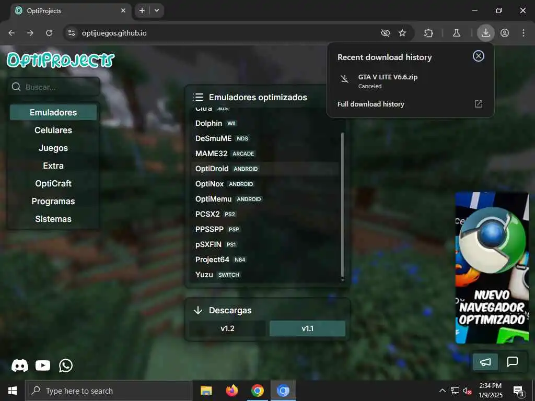Select OptiMemu ANDROID emulator
The width and height of the screenshot is (535, 401).
(265, 199)
